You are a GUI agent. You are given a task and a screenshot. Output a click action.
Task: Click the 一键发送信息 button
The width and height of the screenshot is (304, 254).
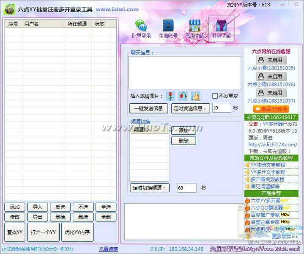148,108
